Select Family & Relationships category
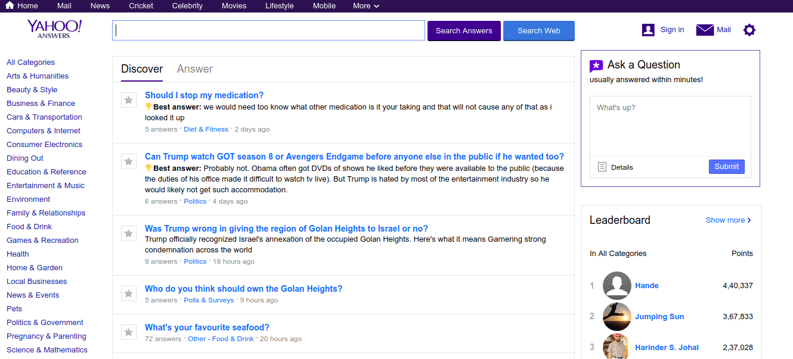 coord(46,213)
